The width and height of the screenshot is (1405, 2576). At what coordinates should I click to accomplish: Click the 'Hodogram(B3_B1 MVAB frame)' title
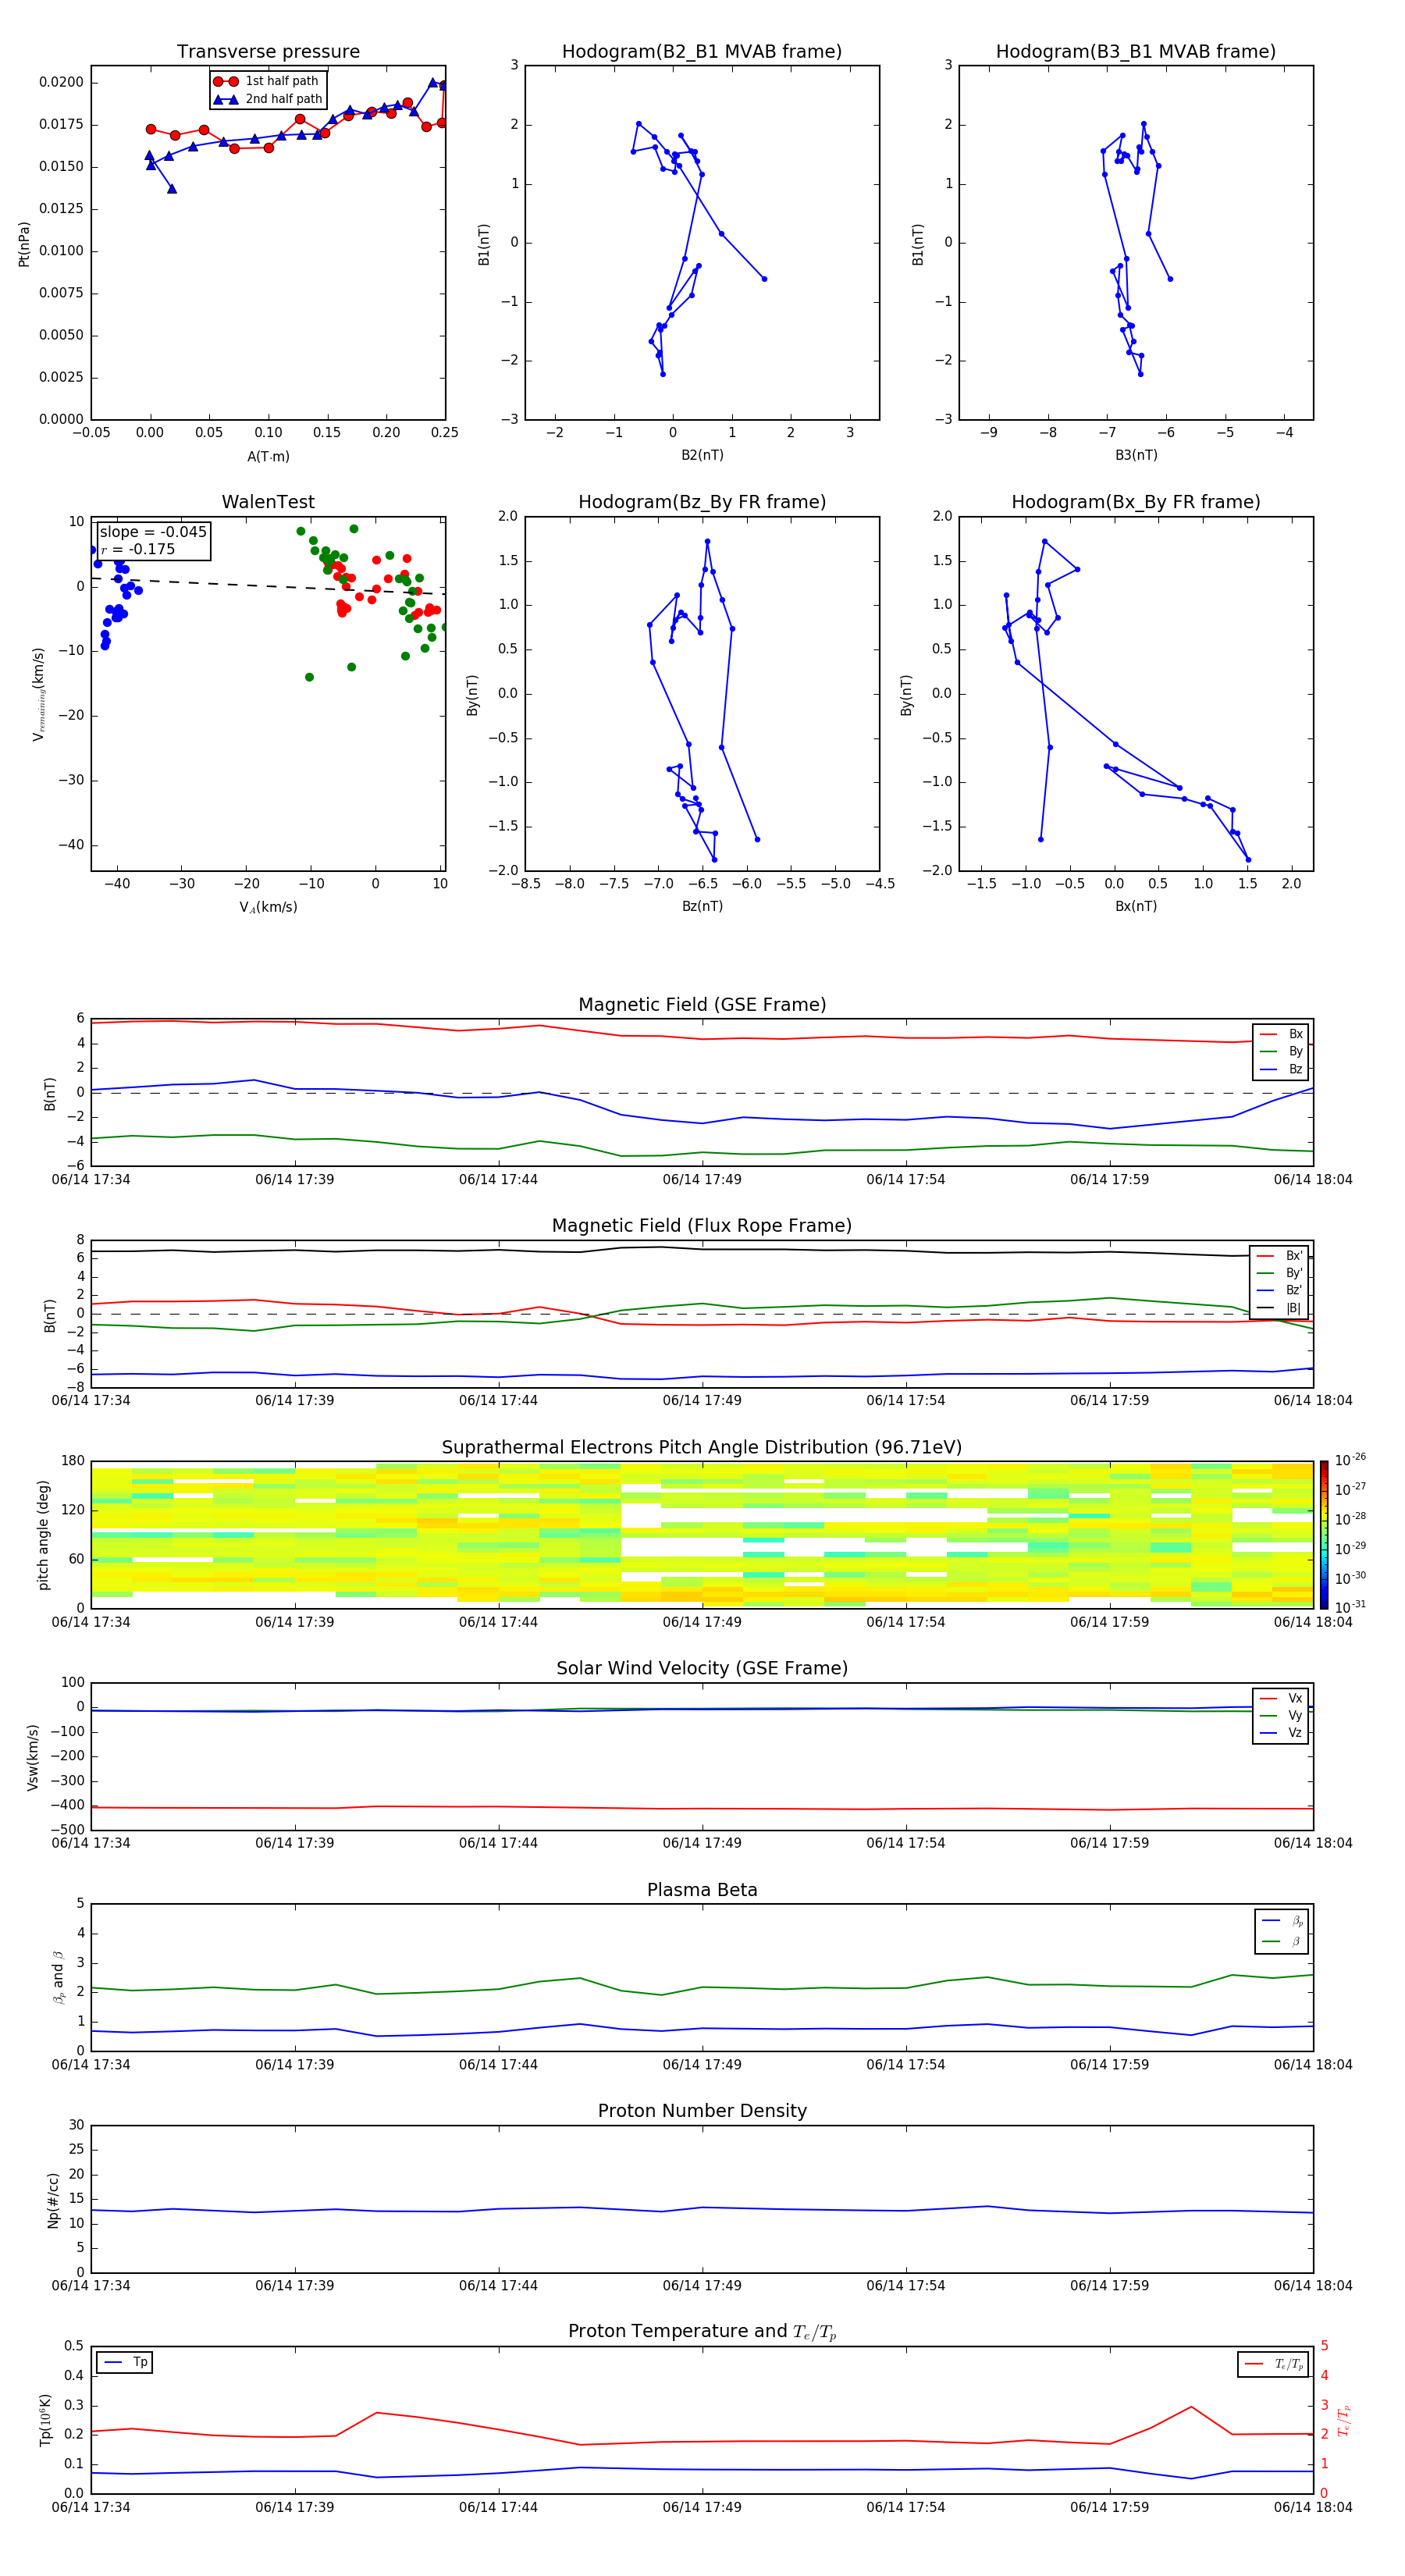pos(1136,52)
